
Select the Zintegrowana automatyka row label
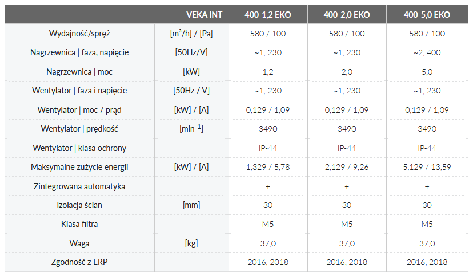coord(79,186)
